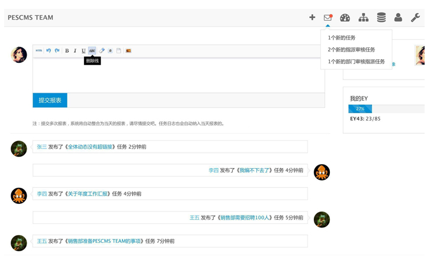Click the 2分钟前 timestamp text
Image resolution: width=427 pixels, height=263 pixels.
coord(137,147)
